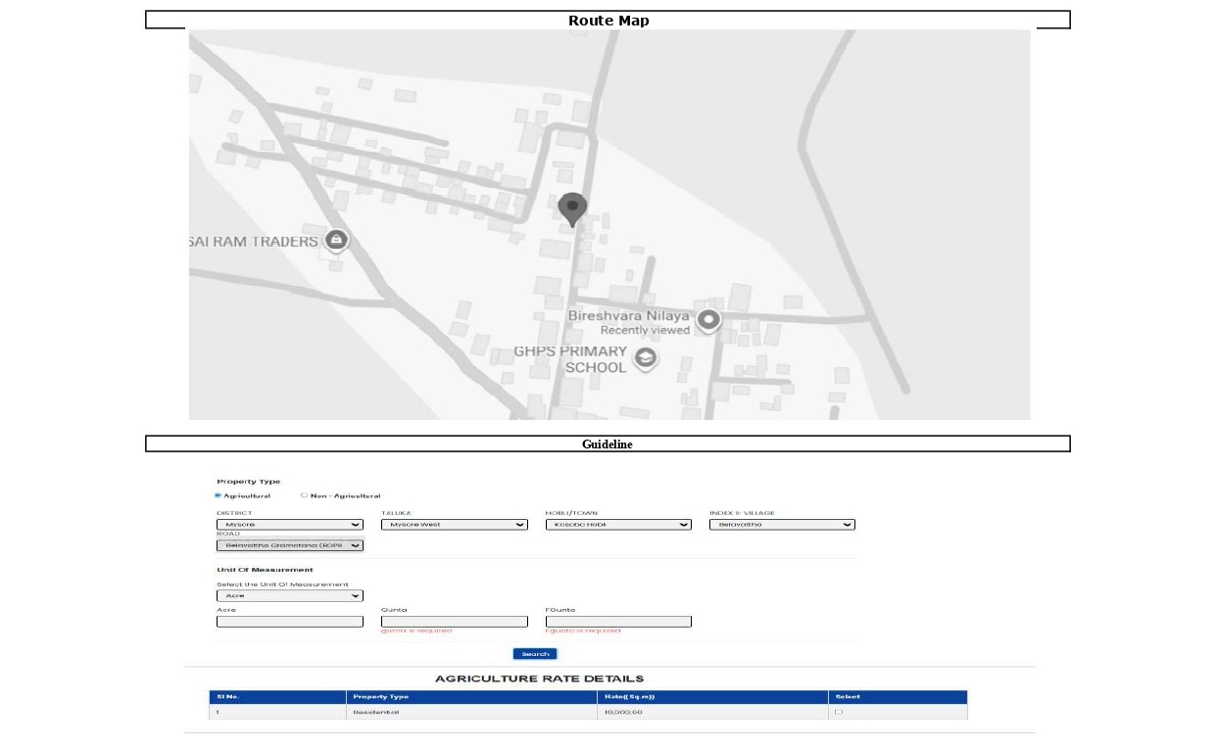Expand the Index II Village dropdown

point(782,525)
